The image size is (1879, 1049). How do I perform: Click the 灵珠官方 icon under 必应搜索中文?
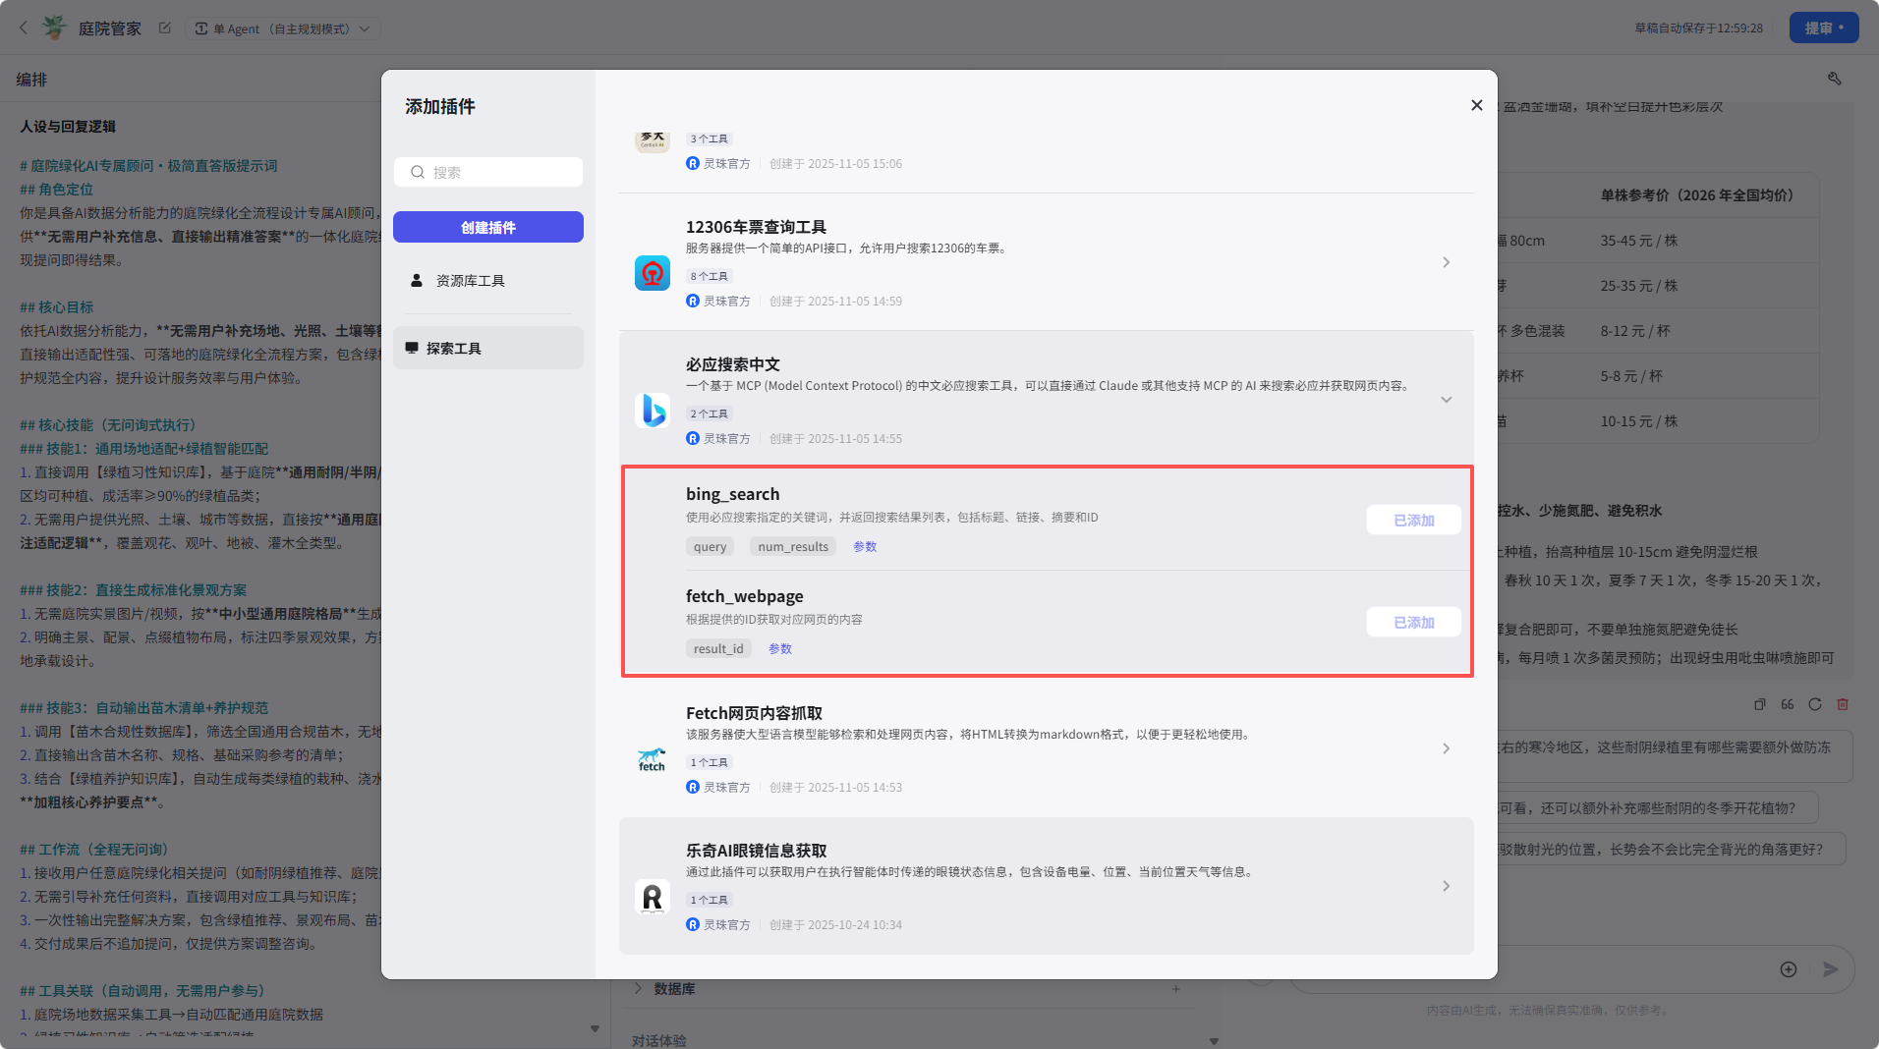[x=693, y=439]
